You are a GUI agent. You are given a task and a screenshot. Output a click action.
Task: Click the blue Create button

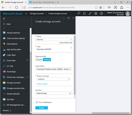point(42,108)
